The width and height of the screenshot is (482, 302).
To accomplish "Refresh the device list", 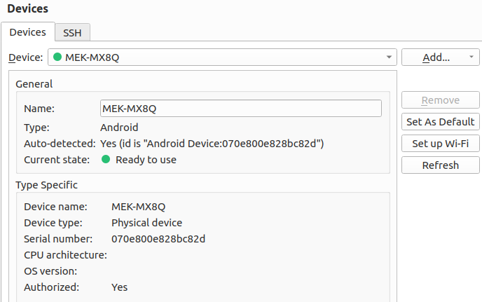I will point(440,165).
